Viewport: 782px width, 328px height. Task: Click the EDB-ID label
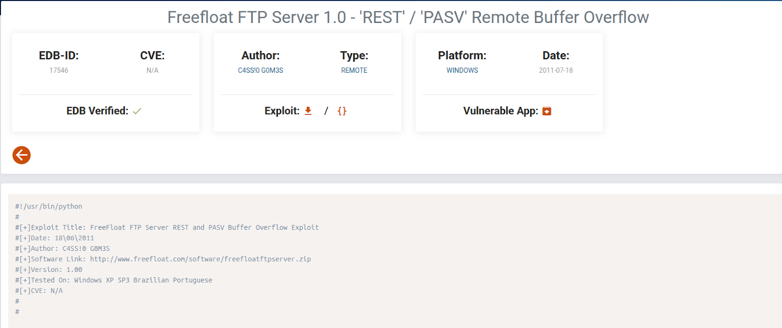click(59, 56)
